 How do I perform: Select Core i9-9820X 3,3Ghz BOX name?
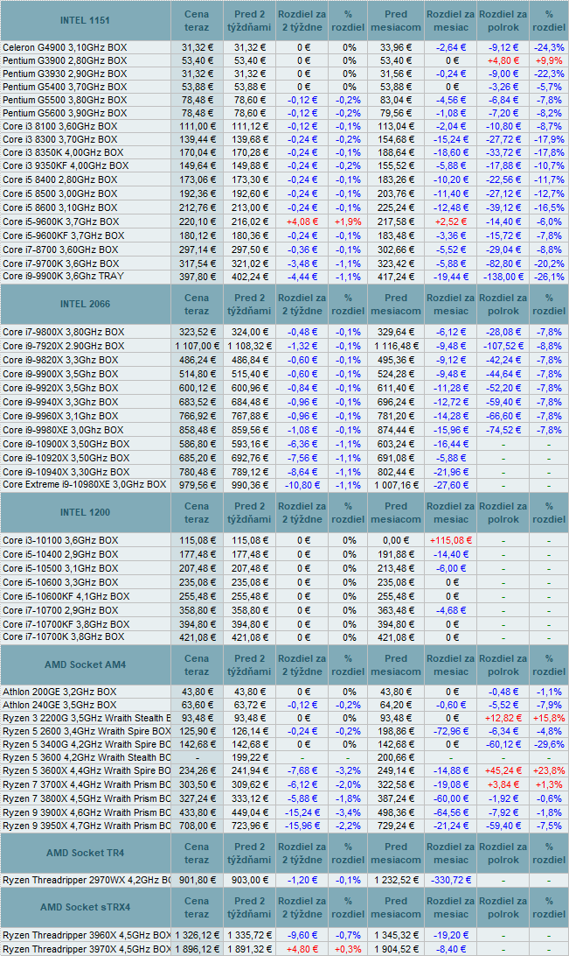(61, 361)
